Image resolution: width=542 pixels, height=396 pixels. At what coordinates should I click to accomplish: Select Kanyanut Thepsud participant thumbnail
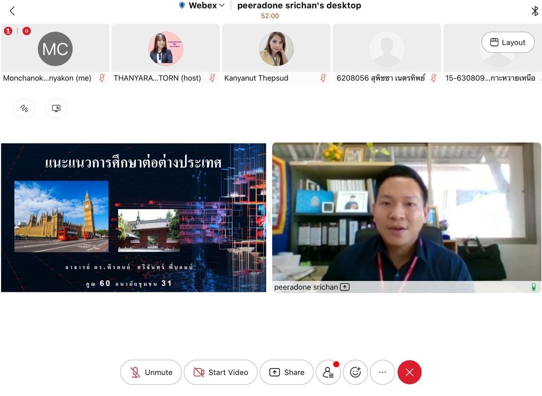(x=277, y=54)
